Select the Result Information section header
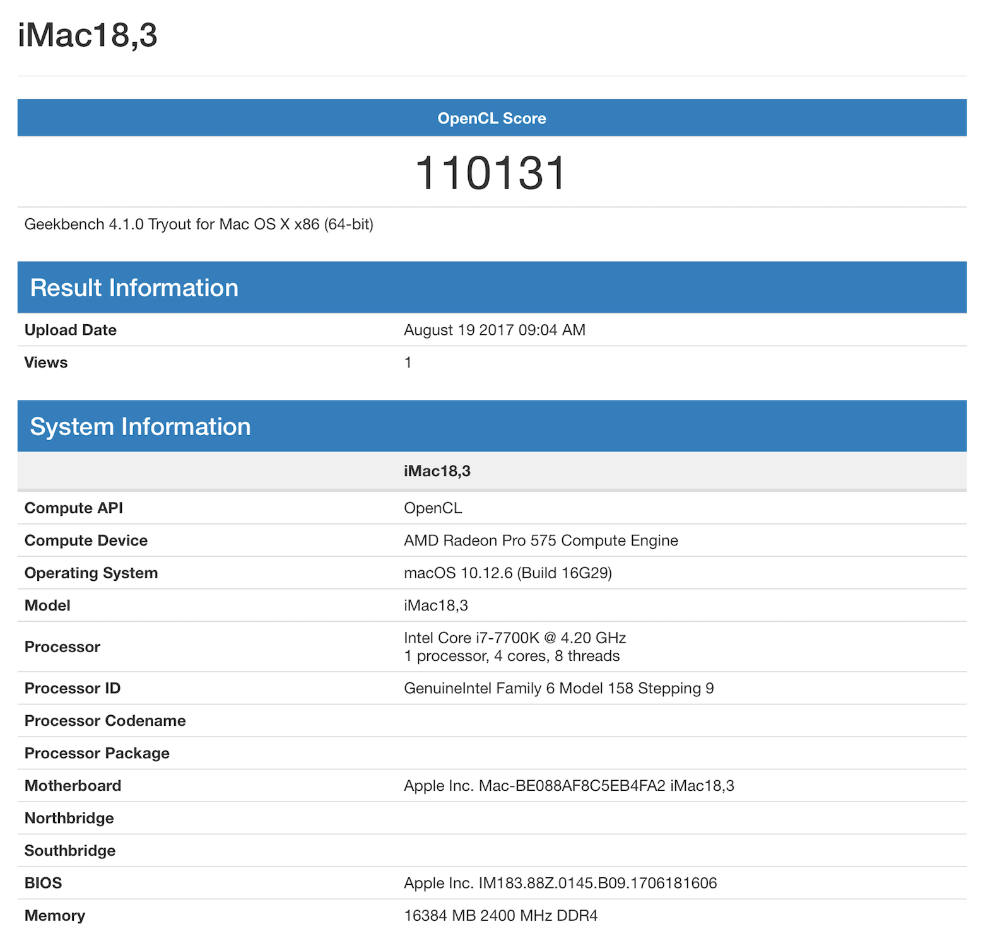 click(134, 288)
